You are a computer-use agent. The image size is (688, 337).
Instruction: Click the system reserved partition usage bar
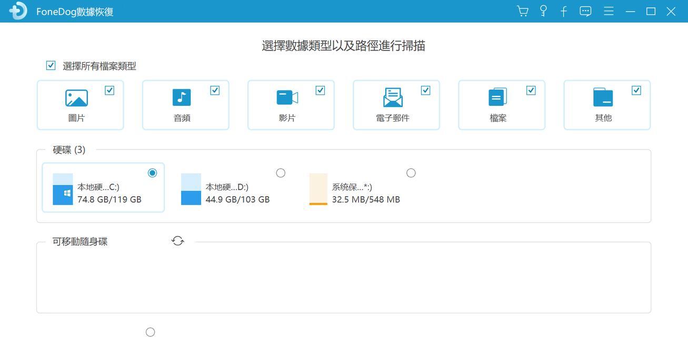(318, 189)
